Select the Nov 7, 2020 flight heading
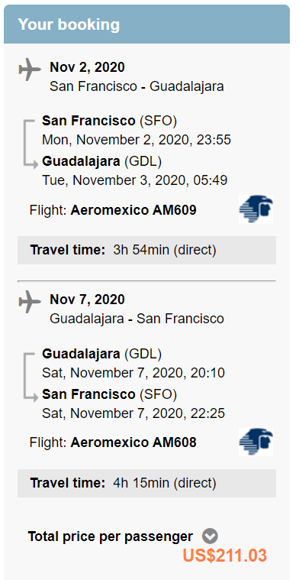The width and height of the screenshot is (299, 580). click(x=87, y=300)
